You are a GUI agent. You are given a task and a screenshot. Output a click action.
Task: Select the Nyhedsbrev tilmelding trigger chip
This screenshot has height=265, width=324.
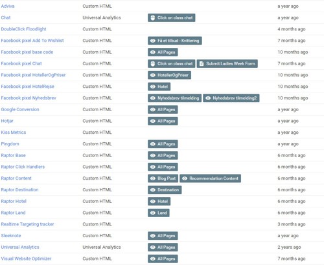pos(175,98)
